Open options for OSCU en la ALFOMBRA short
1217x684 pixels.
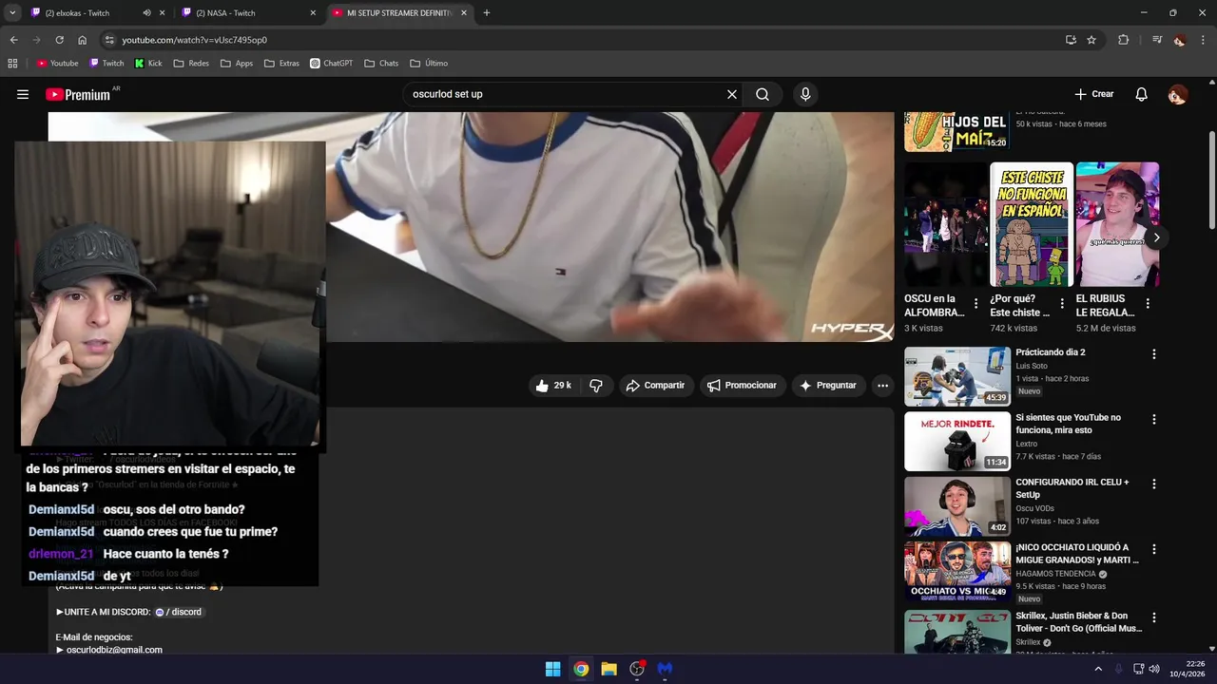976,304
